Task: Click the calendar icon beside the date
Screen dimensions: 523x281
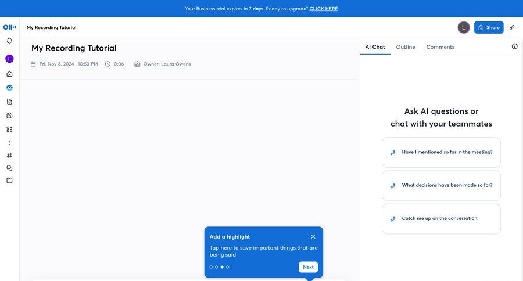Action: click(x=33, y=64)
